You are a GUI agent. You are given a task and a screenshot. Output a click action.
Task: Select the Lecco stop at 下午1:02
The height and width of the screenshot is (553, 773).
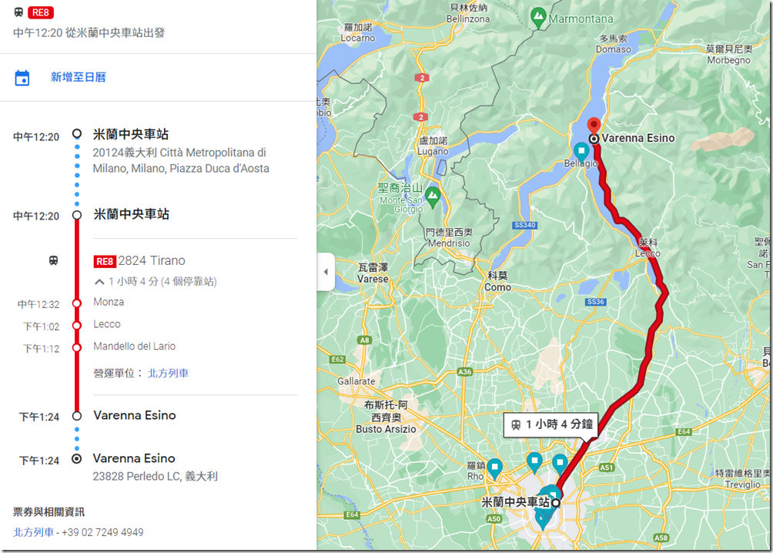click(x=107, y=324)
